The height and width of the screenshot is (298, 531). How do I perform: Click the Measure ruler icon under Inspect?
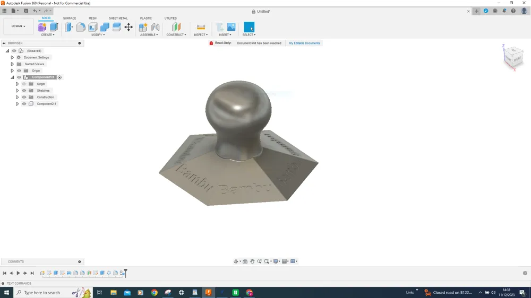[x=201, y=27]
